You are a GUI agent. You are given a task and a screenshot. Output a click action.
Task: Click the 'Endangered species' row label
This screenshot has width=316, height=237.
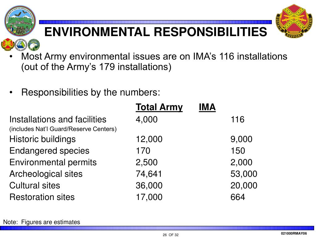pyautogui.click(x=49, y=151)
